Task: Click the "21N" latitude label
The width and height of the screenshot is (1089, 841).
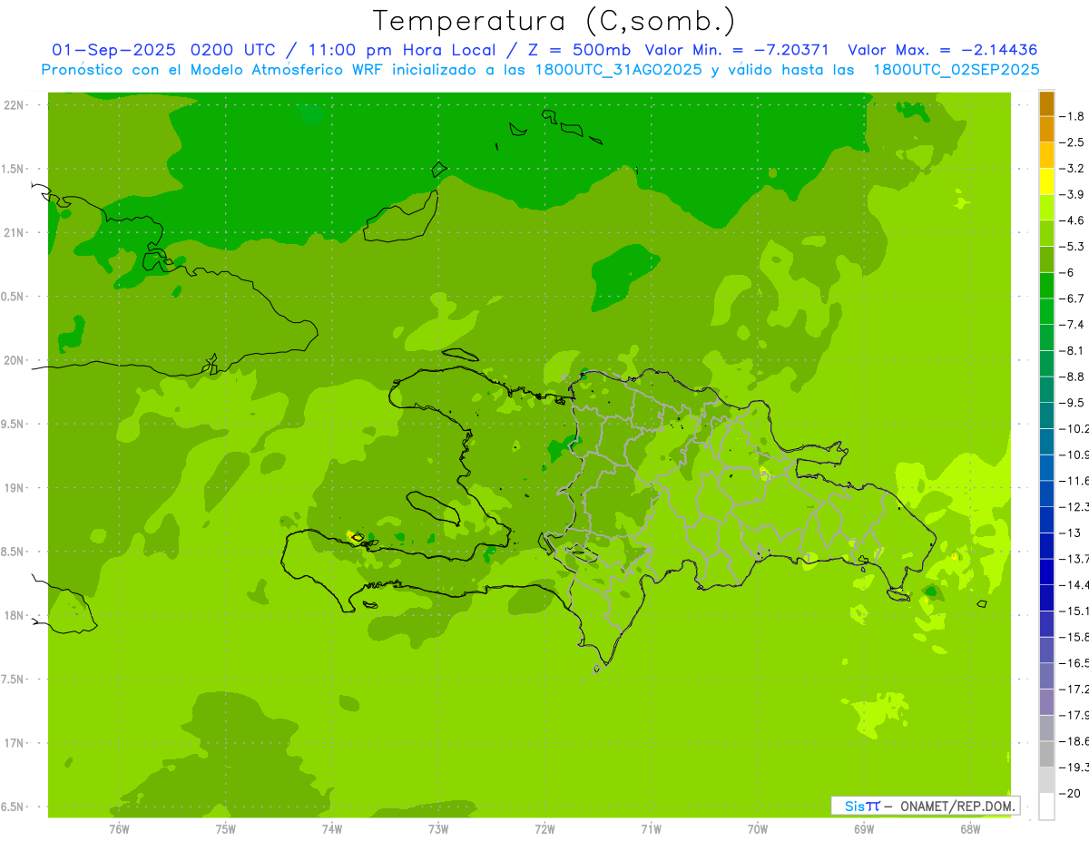Action: pyautogui.click(x=14, y=232)
